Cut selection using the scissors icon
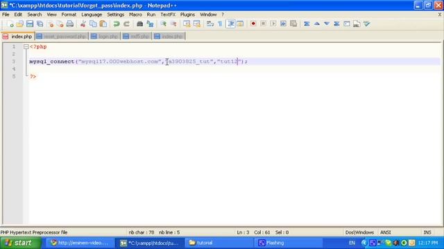The image size is (444, 249). click(x=83, y=24)
